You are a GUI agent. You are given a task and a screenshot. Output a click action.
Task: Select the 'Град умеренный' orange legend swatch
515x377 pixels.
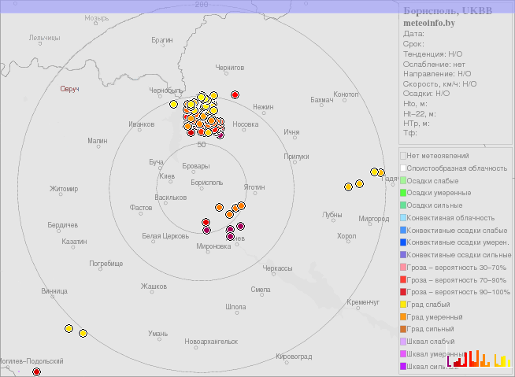point(403,317)
